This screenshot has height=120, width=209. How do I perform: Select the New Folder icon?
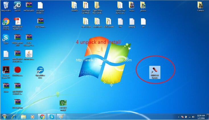coord(86,23)
